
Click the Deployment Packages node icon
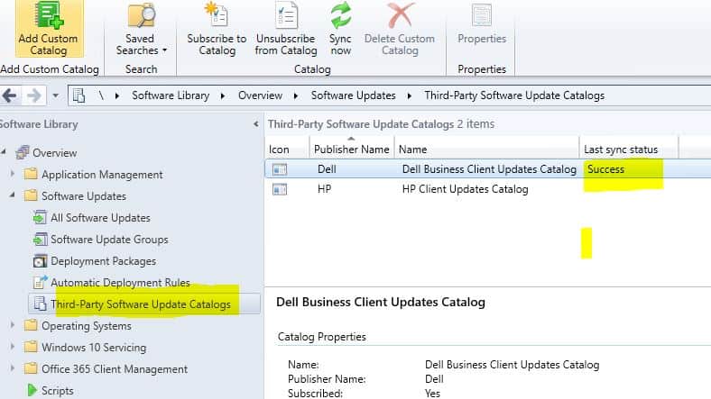pyautogui.click(x=40, y=261)
